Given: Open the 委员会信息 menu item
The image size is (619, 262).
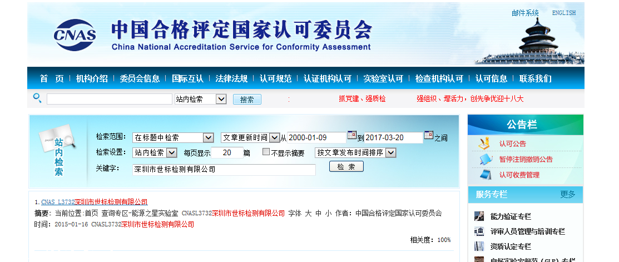Looking at the screenshot, I should (x=140, y=78).
